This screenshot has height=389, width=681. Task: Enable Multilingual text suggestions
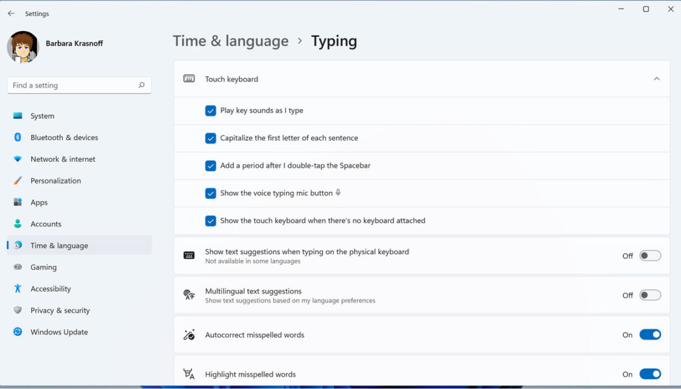coord(651,295)
